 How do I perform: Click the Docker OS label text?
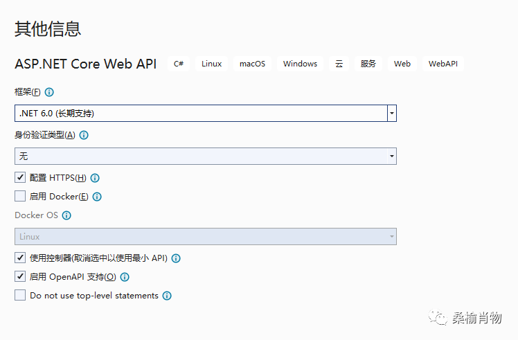click(36, 215)
